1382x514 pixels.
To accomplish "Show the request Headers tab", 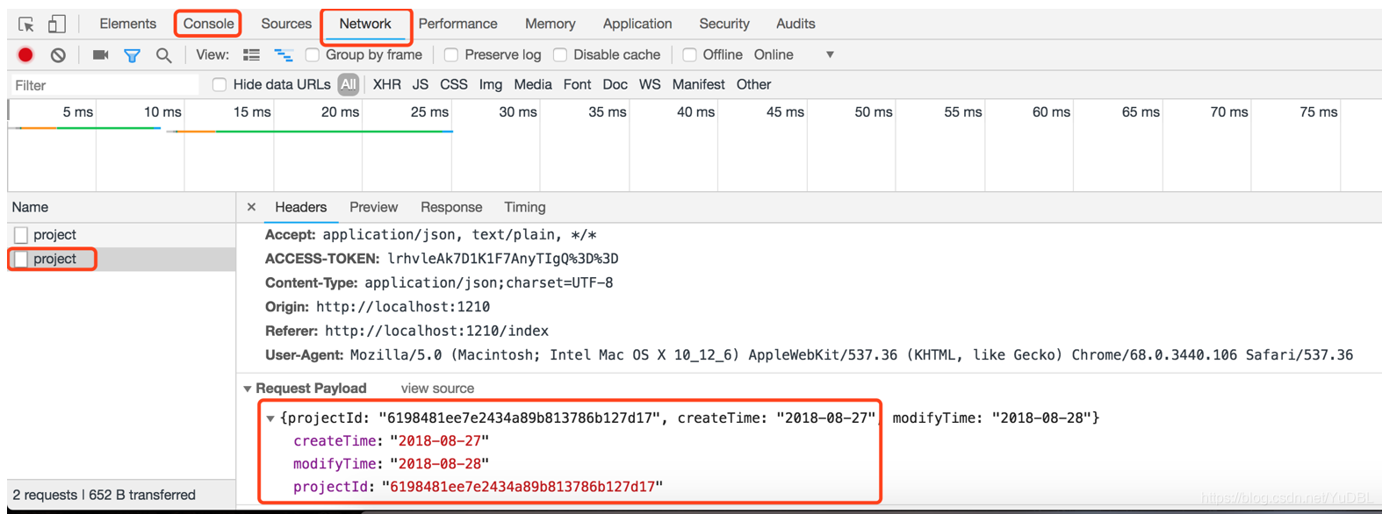I will click(x=301, y=207).
